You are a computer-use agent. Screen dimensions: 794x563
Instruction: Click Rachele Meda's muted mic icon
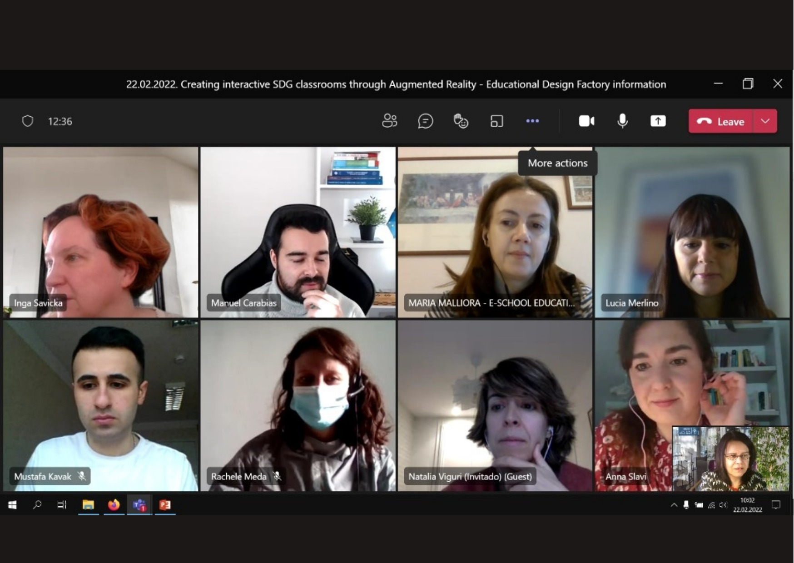[x=277, y=476]
